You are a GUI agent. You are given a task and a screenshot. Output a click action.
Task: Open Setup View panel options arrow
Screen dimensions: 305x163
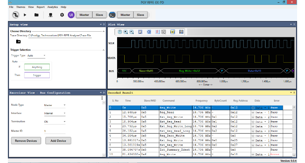pyautogui.click(x=101, y=25)
